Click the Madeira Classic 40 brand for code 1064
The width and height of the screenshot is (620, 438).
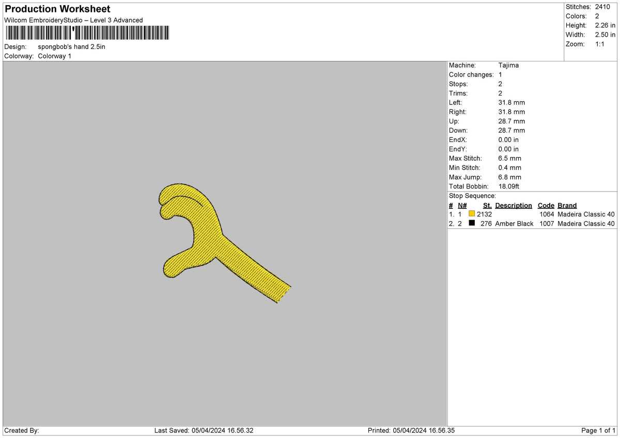tap(586, 214)
